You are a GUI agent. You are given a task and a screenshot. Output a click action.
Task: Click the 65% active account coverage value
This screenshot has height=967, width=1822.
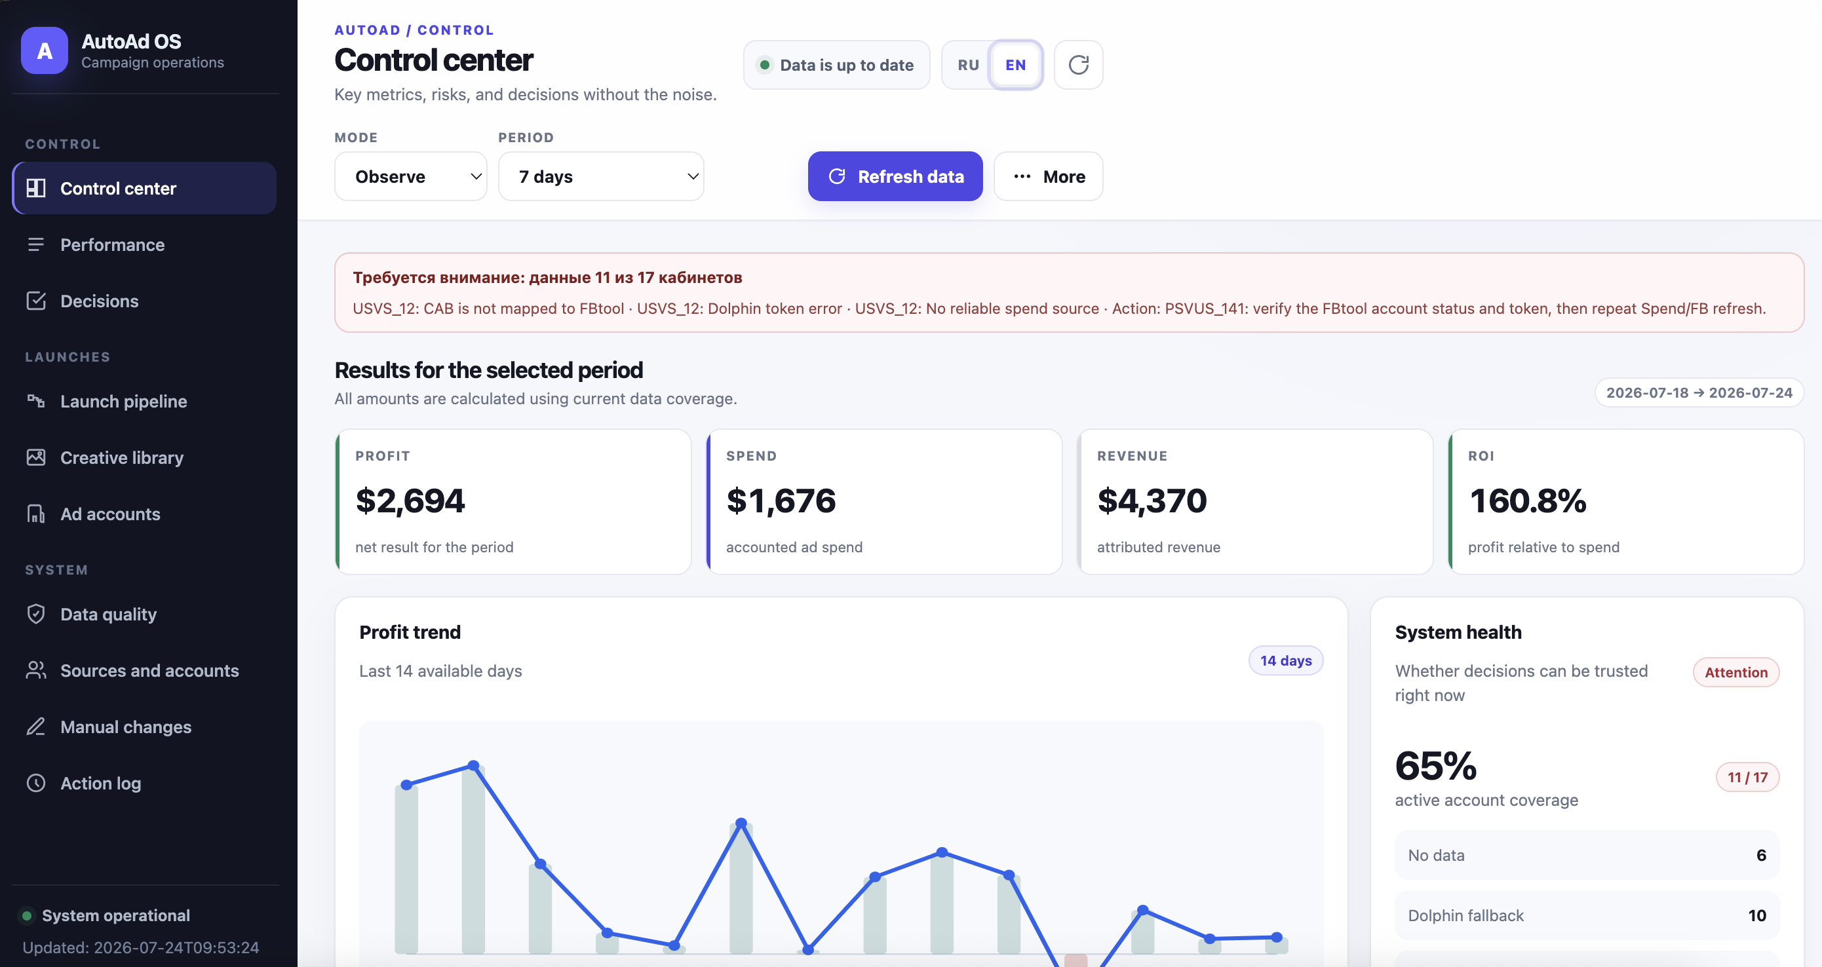(x=1436, y=765)
